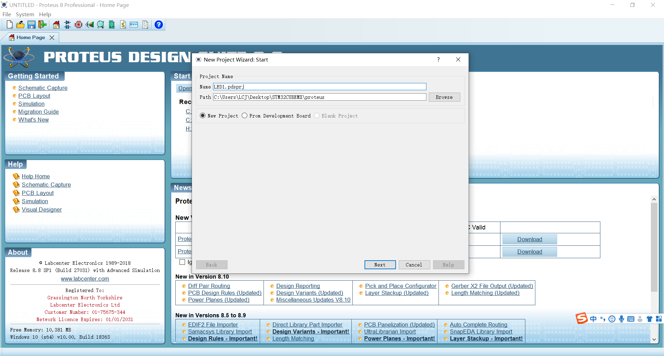Click the Home Page house toolbar icon
This screenshot has height=356, width=664.
tap(56, 25)
